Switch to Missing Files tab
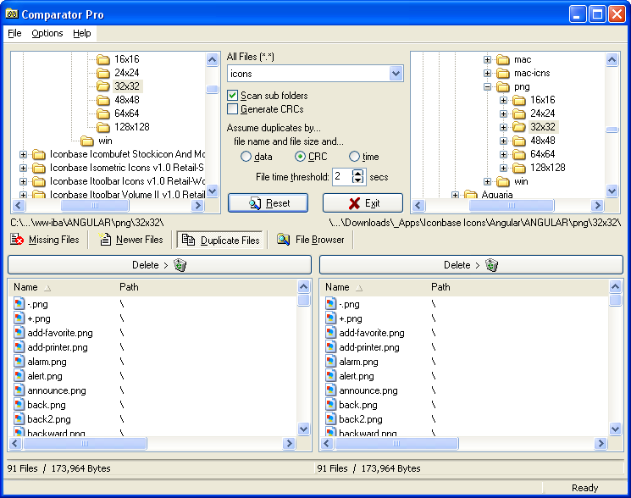This screenshot has height=498, width=631. [x=45, y=240]
